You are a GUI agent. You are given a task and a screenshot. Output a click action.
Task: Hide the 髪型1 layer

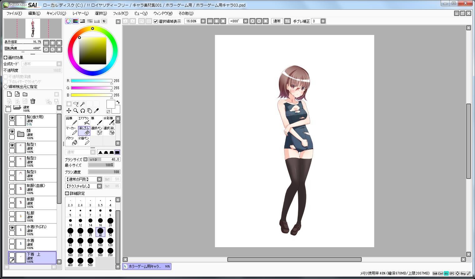(12, 145)
